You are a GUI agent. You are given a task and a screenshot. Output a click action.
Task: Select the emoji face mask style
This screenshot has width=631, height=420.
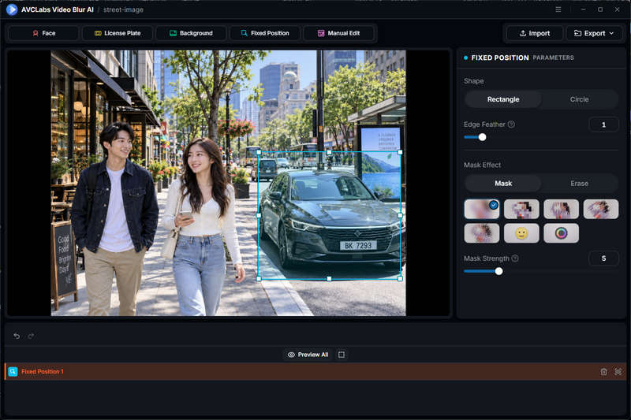tap(521, 233)
